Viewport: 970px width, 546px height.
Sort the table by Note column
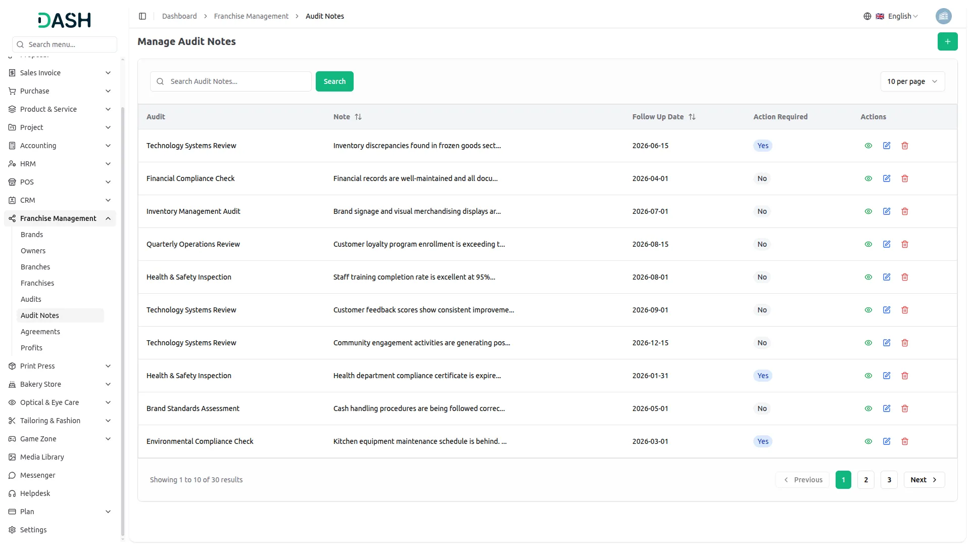(358, 117)
